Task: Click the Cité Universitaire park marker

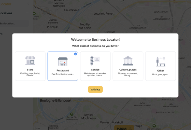Action: (x=154, y=126)
